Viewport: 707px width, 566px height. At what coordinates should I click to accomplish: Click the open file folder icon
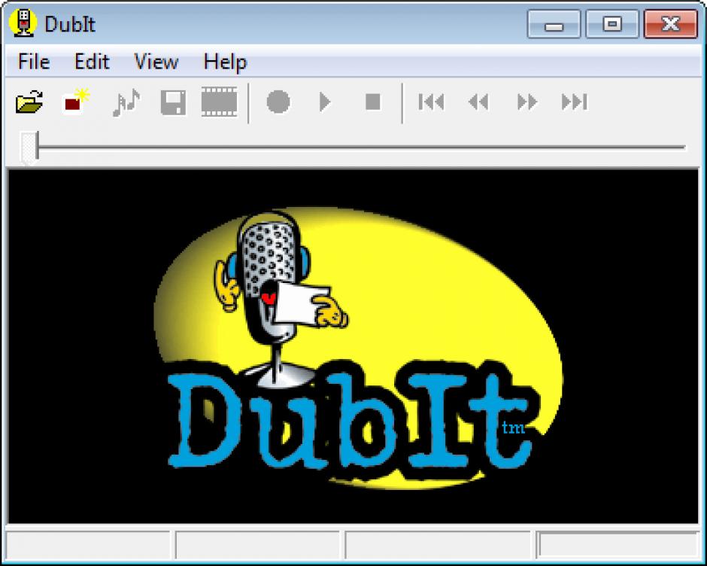coord(29,102)
